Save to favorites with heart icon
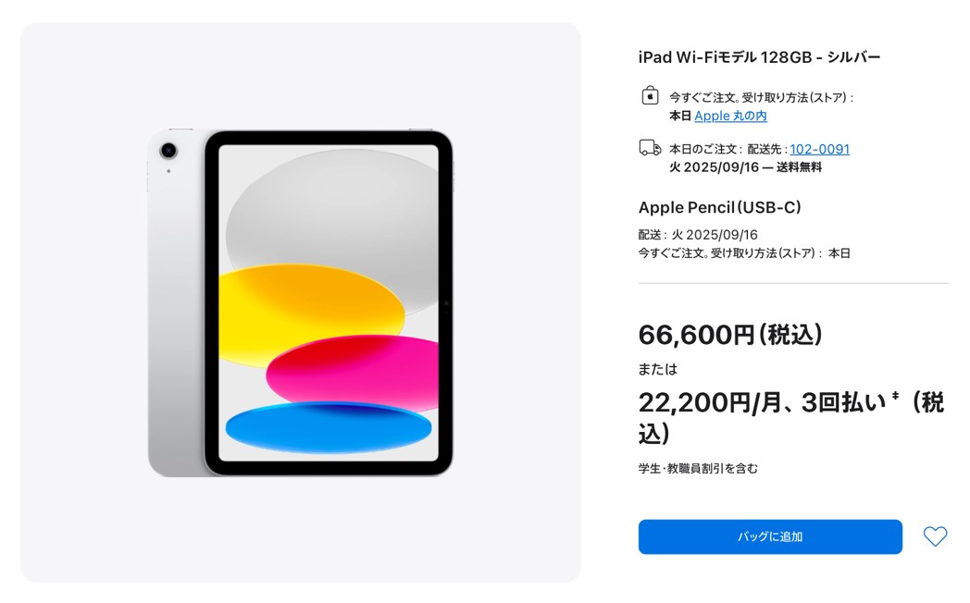The image size is (970, 603). [x=935, y=536]
